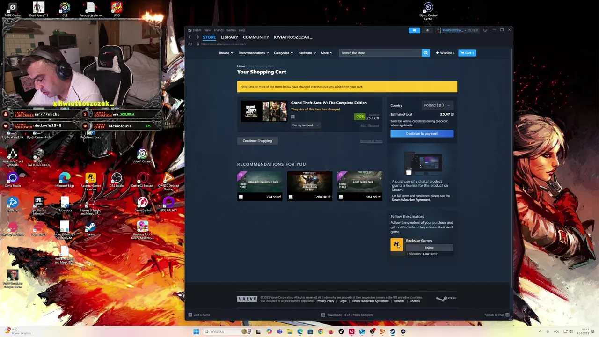Click the Continue Shopping button

coord(257,141)
